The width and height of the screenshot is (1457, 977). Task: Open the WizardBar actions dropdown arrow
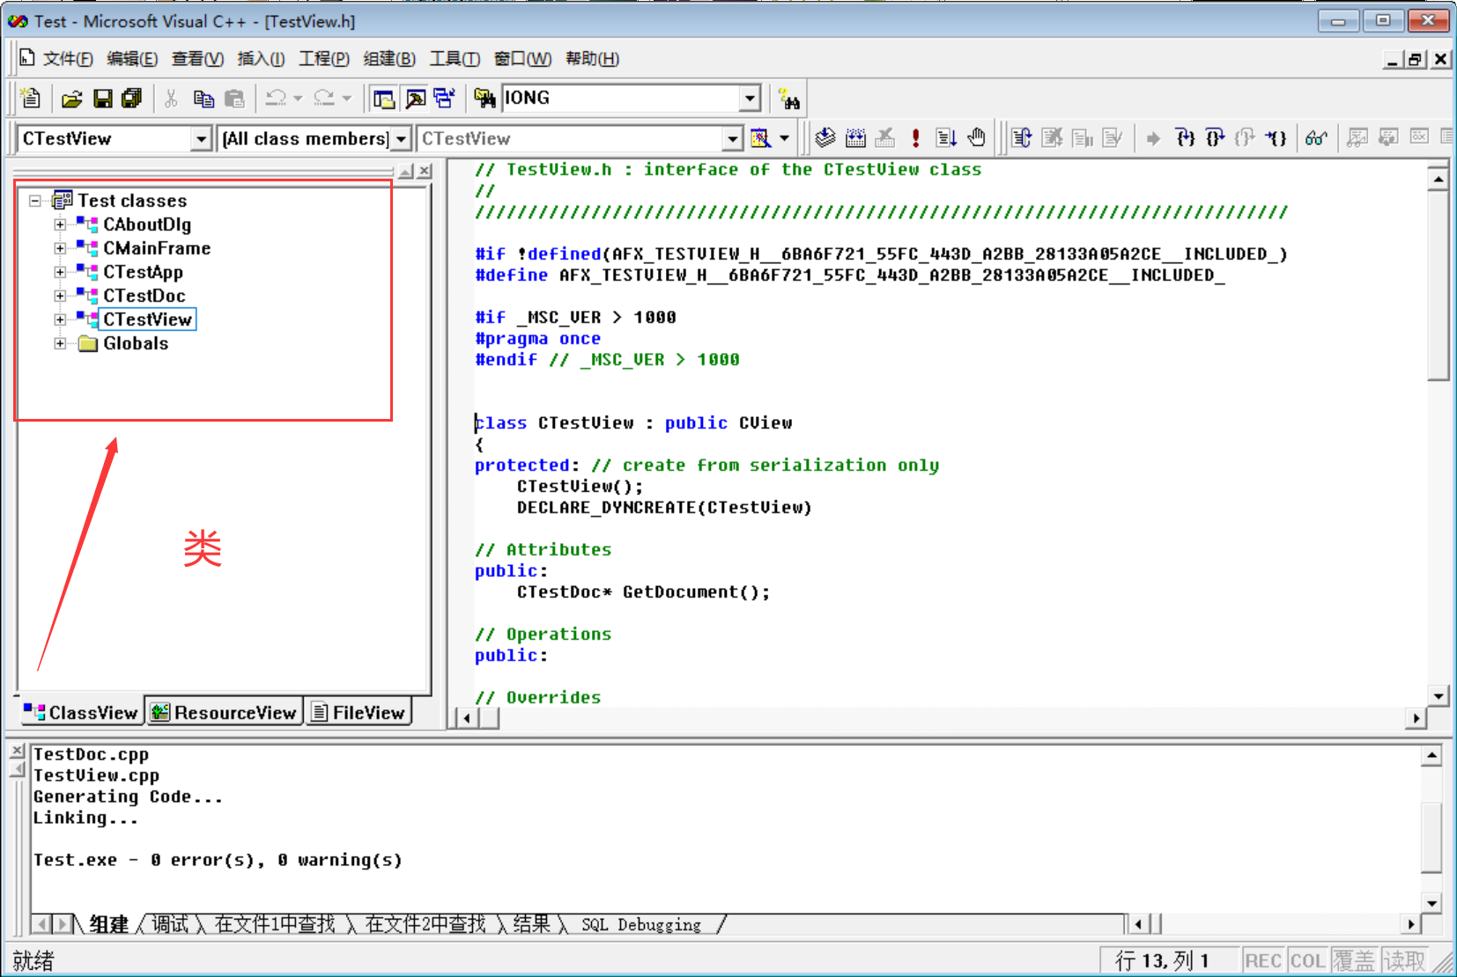pyautogui.click(x=784, y=138)
